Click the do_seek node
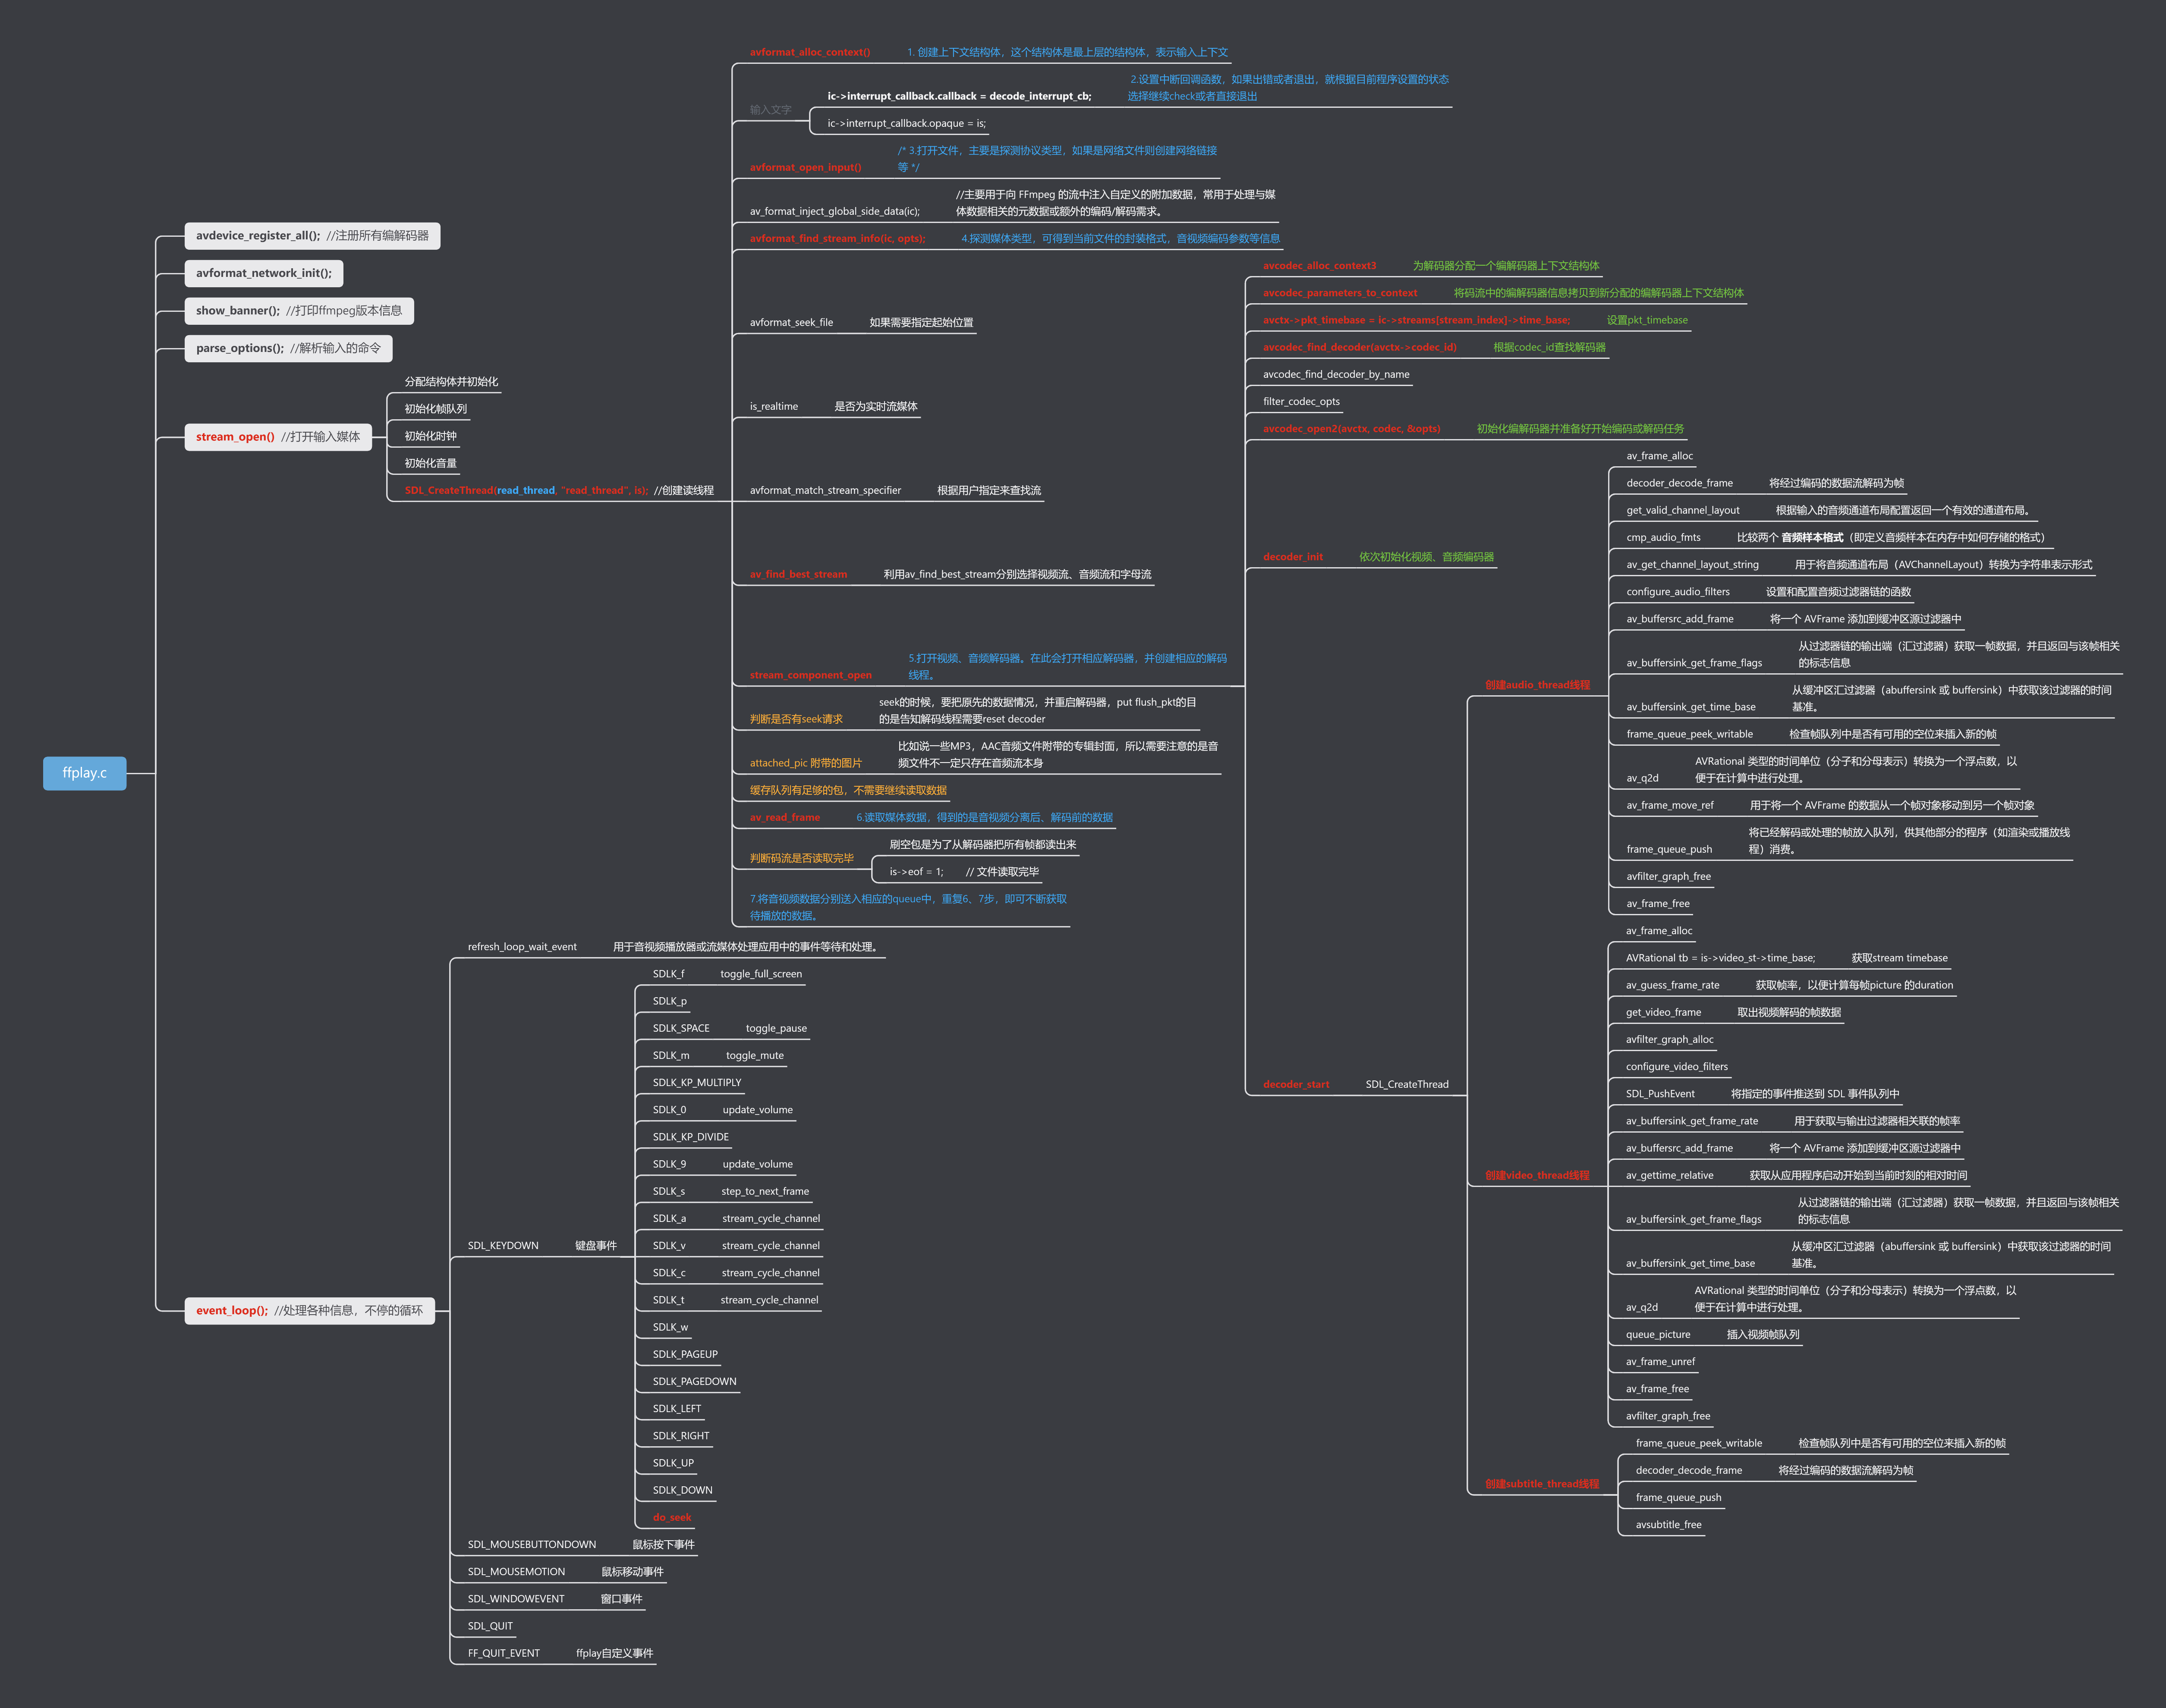The width and height of the screenshot is (2166, 1708). 672,1517
